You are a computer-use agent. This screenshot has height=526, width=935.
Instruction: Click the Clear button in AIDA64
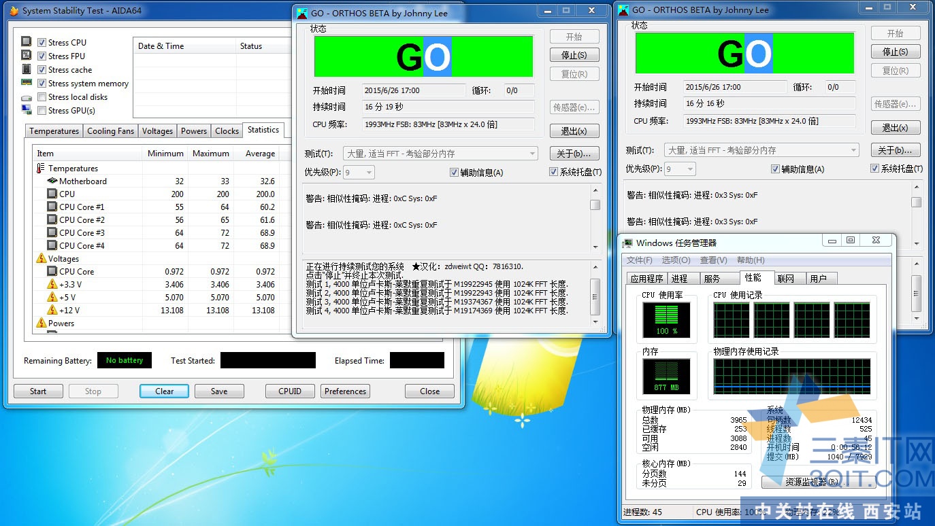pyautogui.click(x=165, y=391)
